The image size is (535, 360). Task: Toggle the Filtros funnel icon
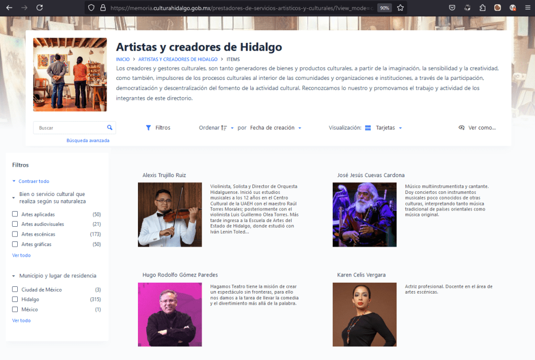(x=148, y=127)
